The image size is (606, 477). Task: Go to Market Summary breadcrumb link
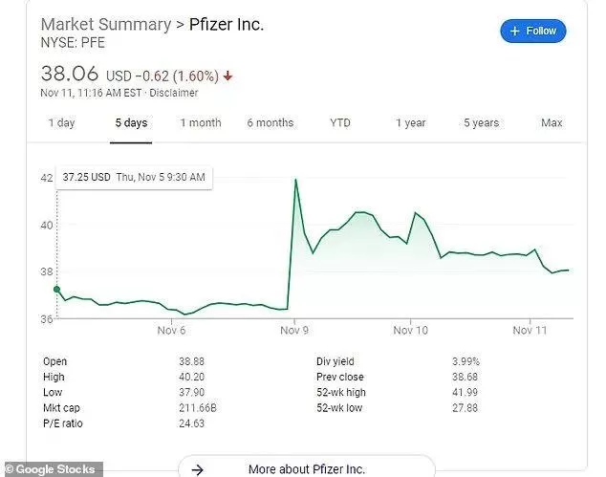[106, 24]
